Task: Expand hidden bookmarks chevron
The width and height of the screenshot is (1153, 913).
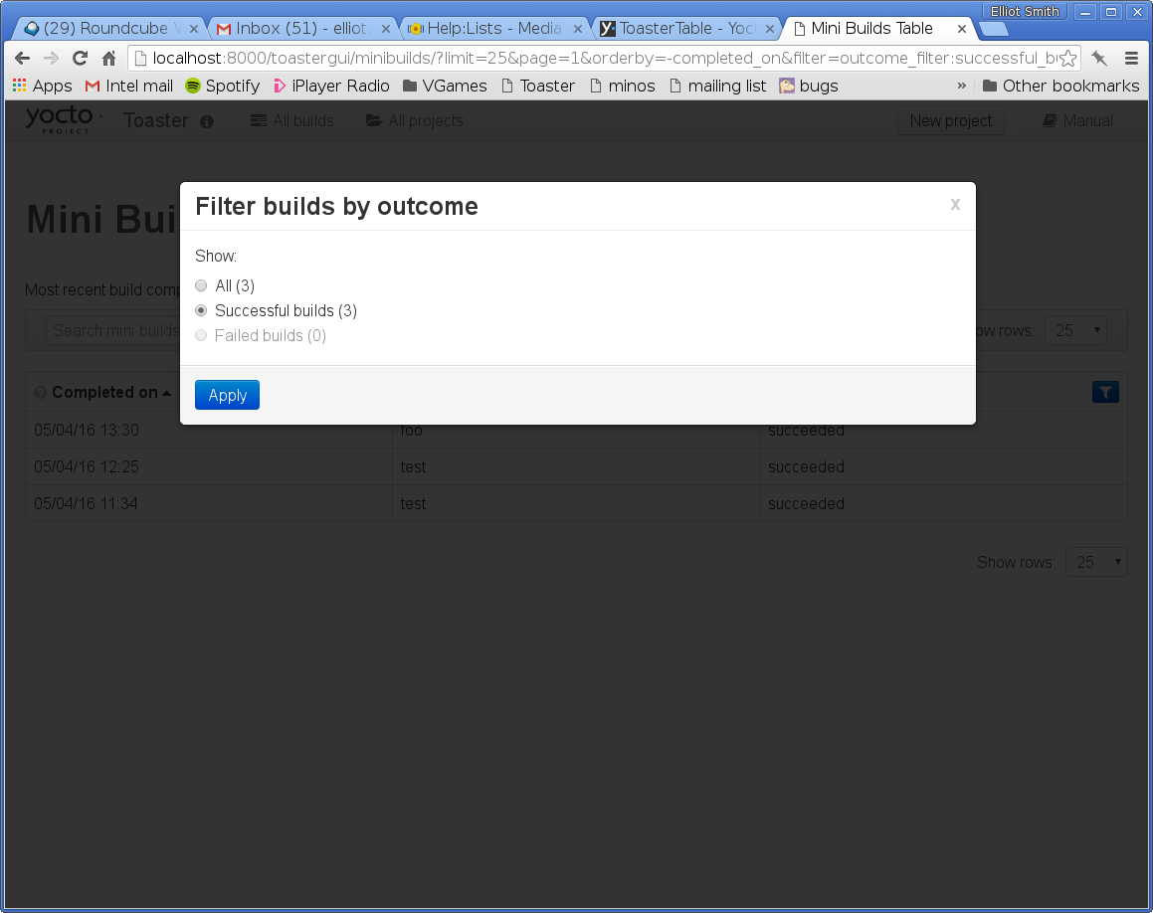Action: point(961,86)
